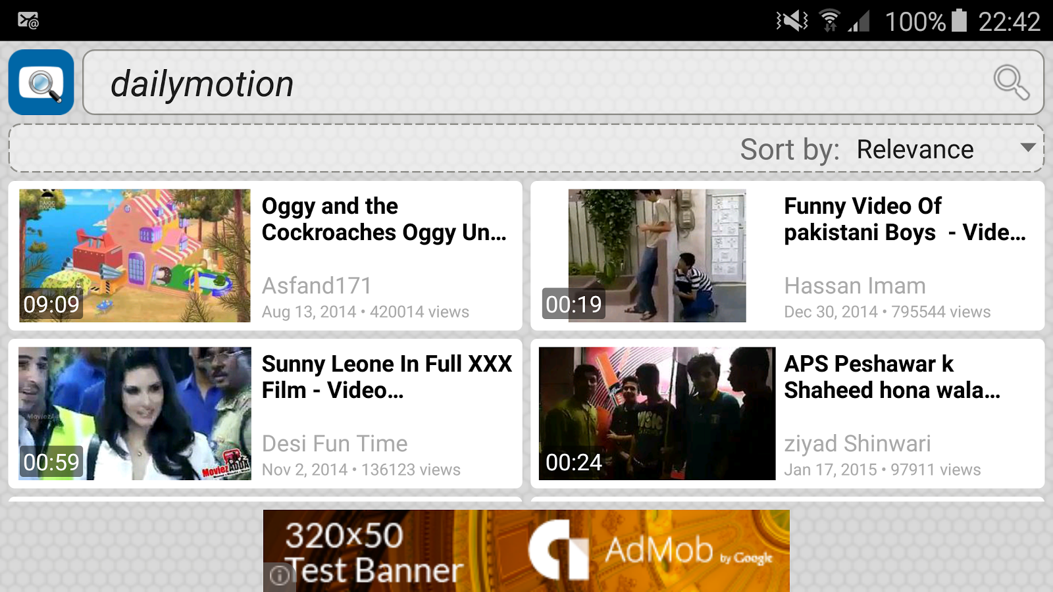Select the Sunny Leone video title
The height and width of the screenshot is (592, 1053).
click(387, 377)
